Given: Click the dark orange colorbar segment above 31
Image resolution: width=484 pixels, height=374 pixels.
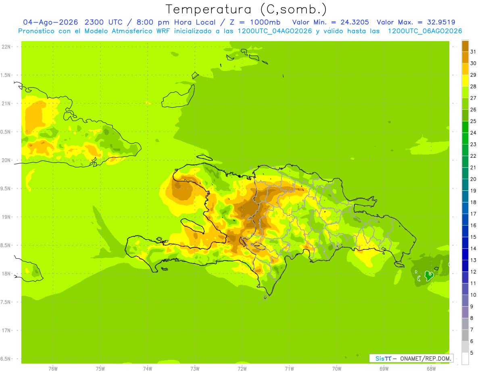Looking at the screenshot, I should tap(465, 46).
